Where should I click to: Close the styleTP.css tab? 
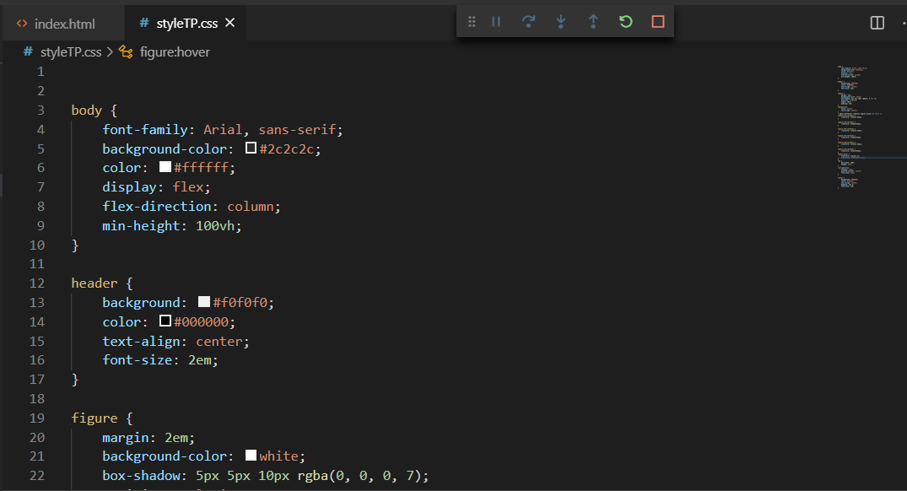point(230,23)
